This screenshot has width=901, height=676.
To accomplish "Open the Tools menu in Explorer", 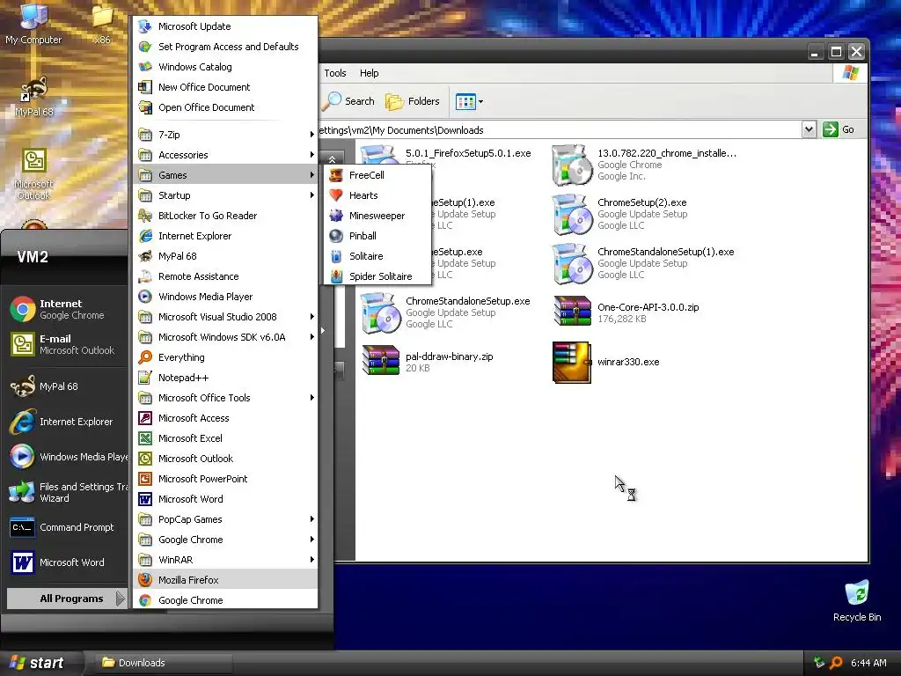I will click(335, 73).
